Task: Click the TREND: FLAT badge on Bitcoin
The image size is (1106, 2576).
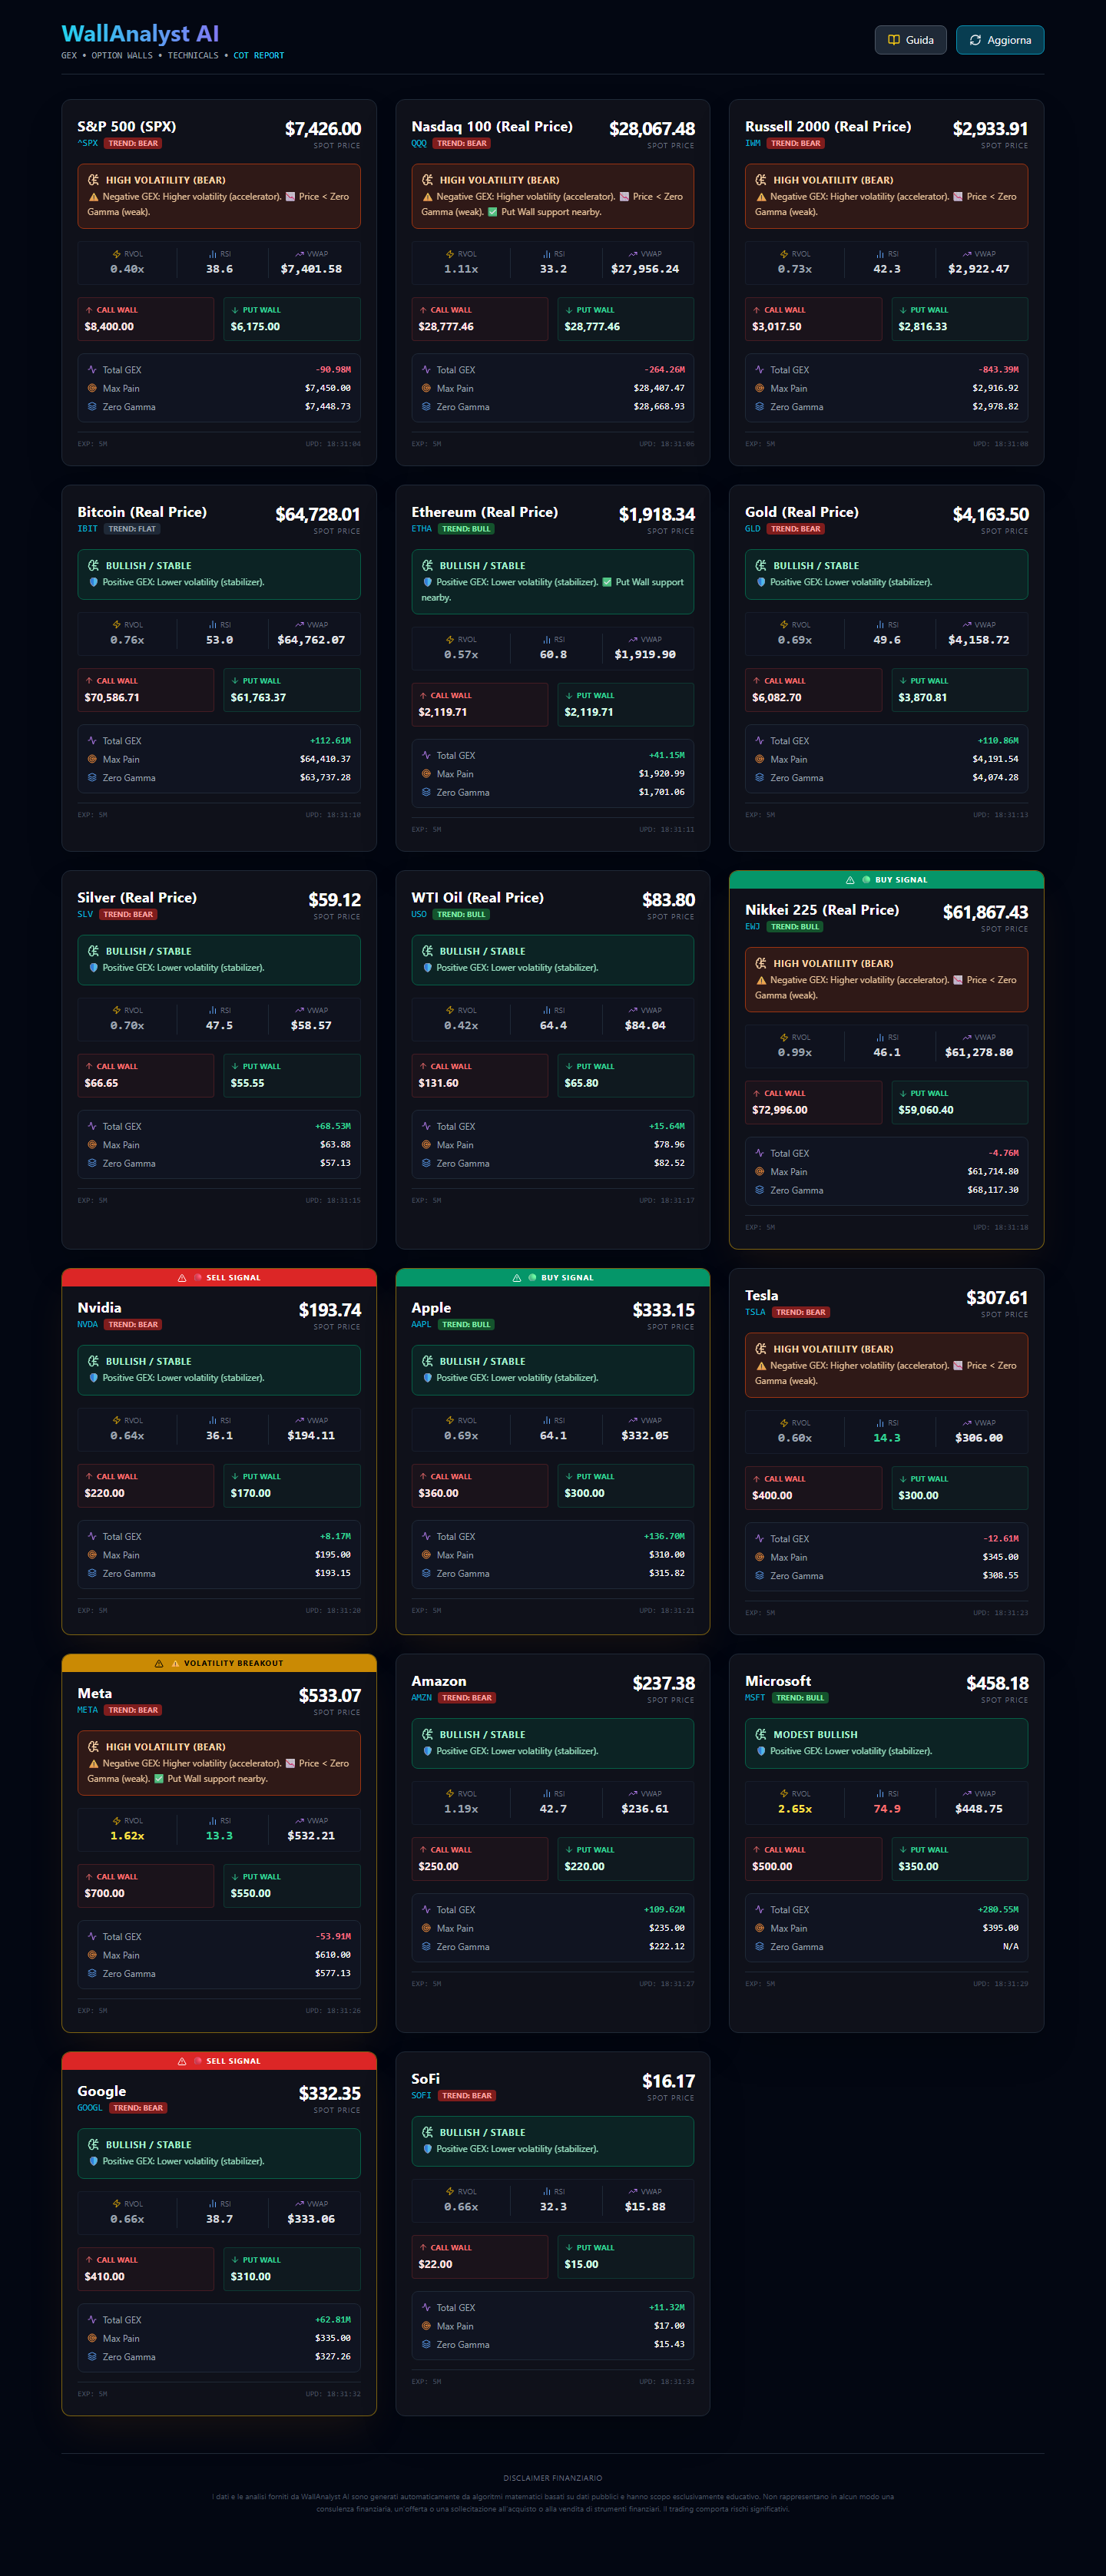Action: [132, 529]
